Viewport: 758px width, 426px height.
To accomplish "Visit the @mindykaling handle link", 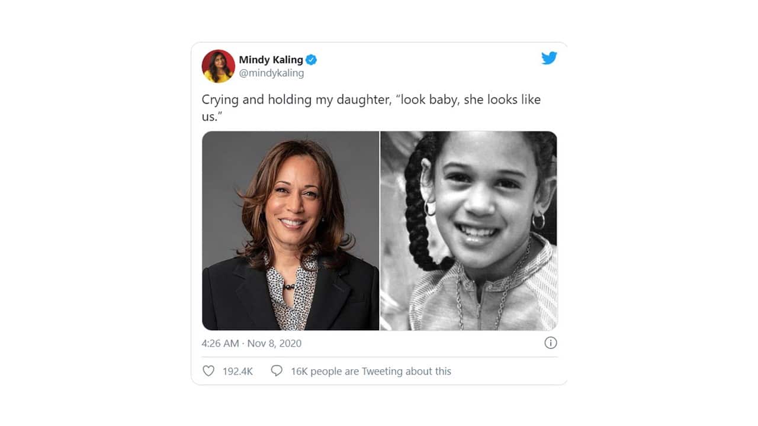I will (271, 73).
